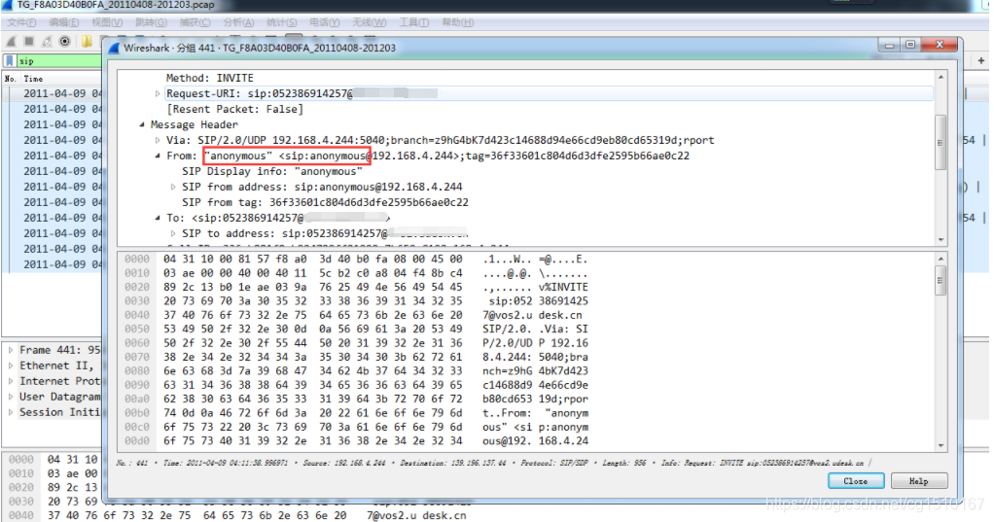Select the SIP Display info row
Image resolution: width=994 pixels, height=522 pixels.
(272, 171)
